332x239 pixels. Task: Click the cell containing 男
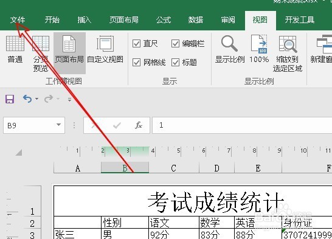[125, 234]
